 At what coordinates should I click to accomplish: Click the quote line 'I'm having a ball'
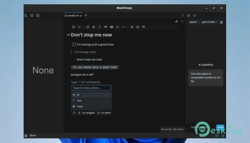click(x=85, y=52)
